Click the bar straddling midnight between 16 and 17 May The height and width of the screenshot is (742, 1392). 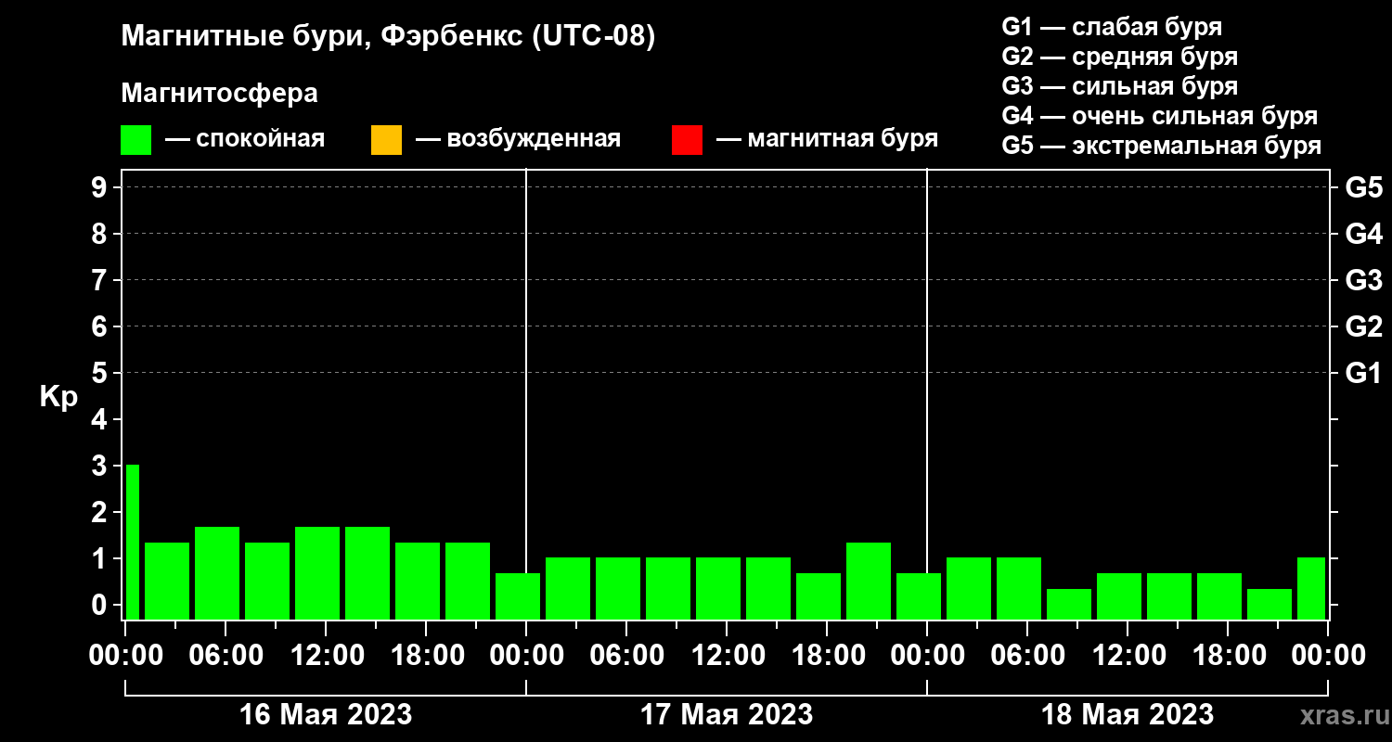[x=518, y=596]
